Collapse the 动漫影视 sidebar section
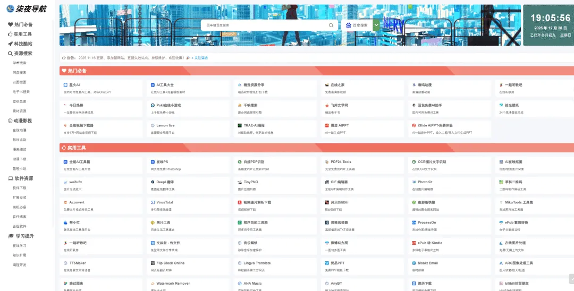 pos(20,121)
